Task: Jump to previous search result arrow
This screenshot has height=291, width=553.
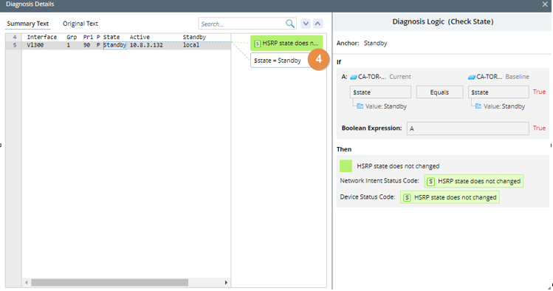Action: (x=317, y=24)
